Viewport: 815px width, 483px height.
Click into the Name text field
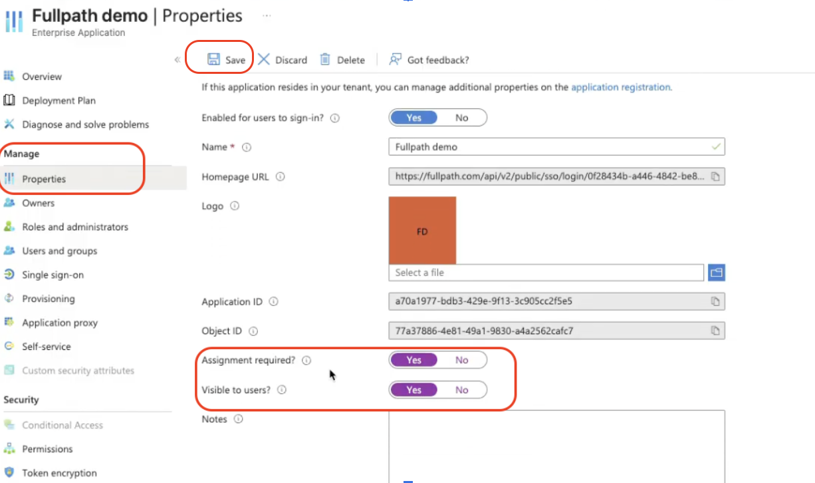[550, 146]
